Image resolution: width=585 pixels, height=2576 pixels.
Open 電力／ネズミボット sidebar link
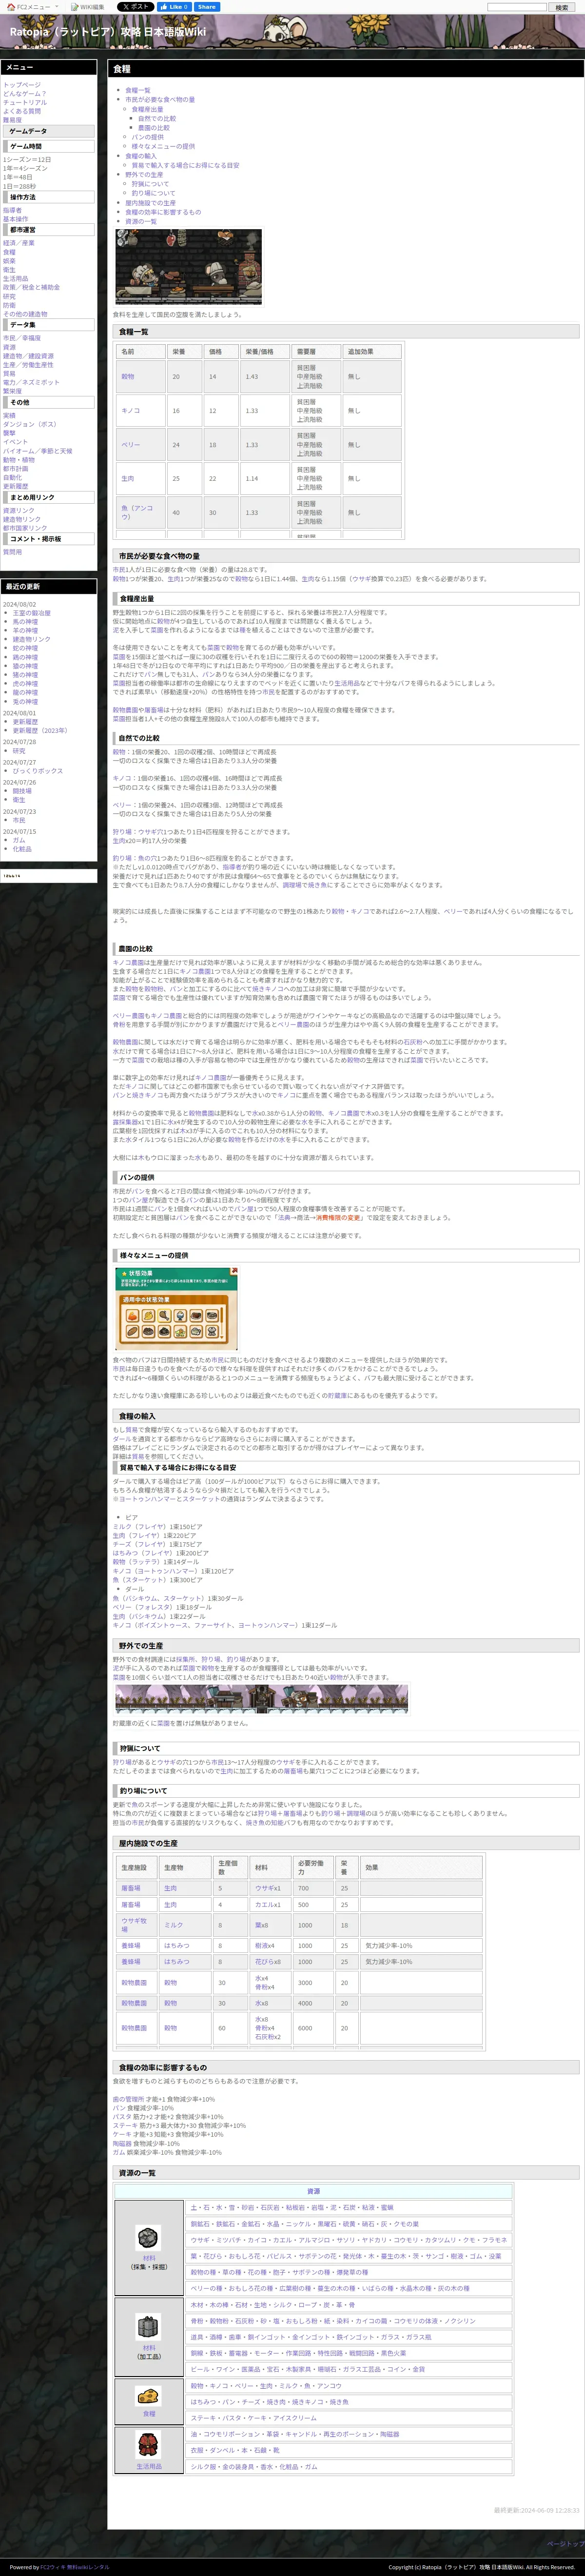pyautogui.click(x=31, y=382)
